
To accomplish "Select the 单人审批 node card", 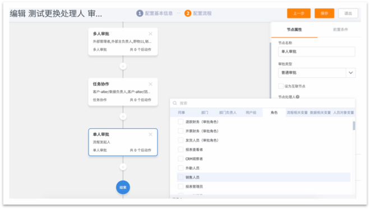I will coord(123,142).
